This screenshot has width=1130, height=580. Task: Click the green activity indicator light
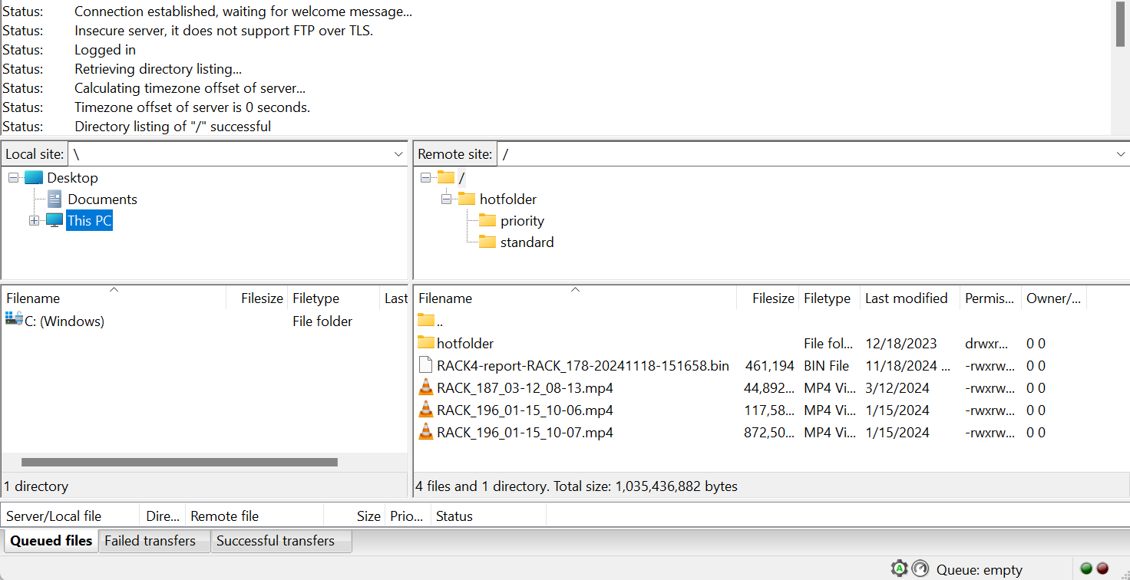tap(1085, 568)
